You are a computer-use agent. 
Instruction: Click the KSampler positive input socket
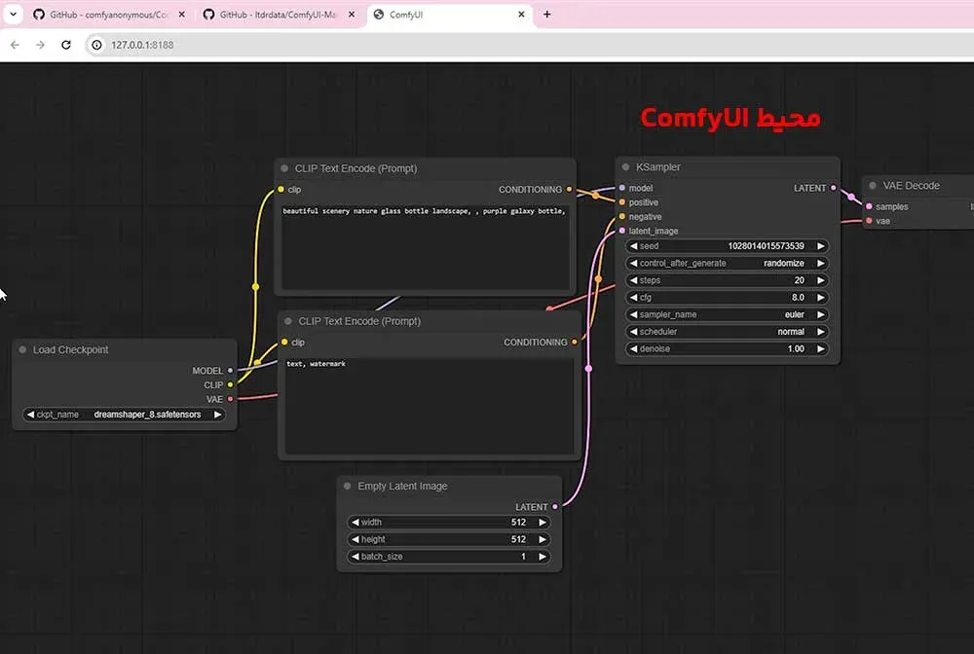tap(621, 202)
